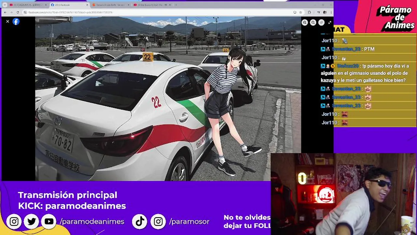Viewport: 417px width, 235px height.
Task: Zoom in on the Facebook photo
Action: tap(305, 23)
